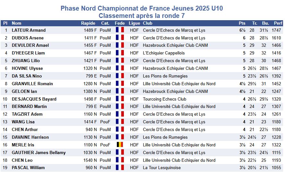Open player D'HEEGER Liam
Viewport: 285px width, 172px height.
(x=28, y=53)
